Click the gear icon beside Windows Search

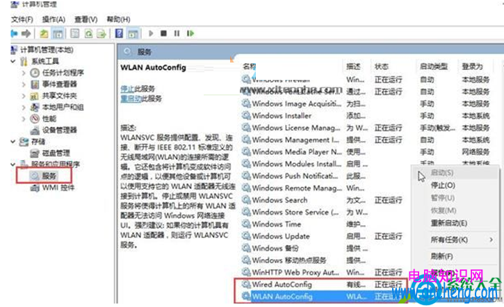point(246,200)
